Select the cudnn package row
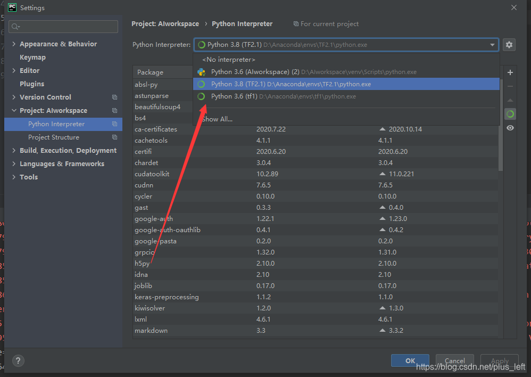The image size is (531, 377). (316, 185)
